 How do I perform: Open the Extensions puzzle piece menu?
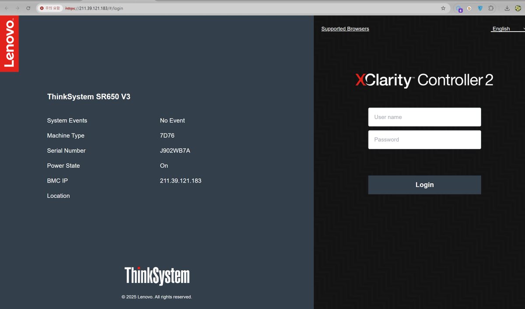click(491, 8)
